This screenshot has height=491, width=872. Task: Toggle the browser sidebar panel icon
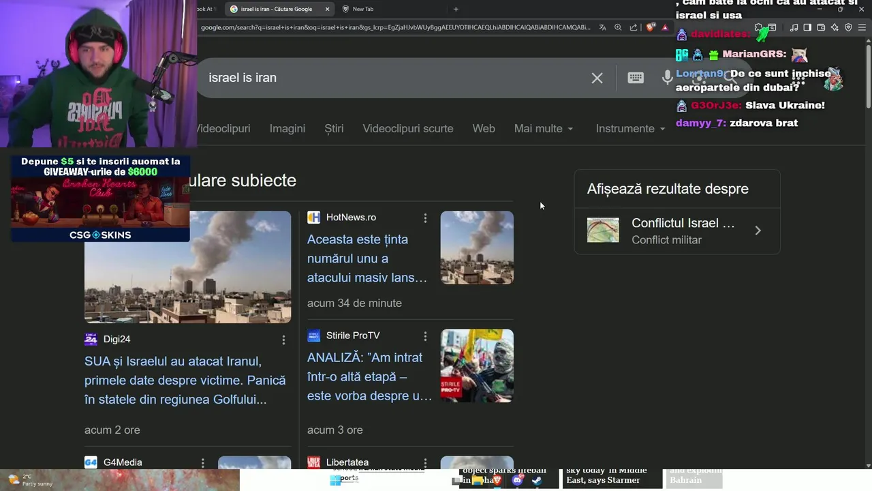(x=807, y=27)
